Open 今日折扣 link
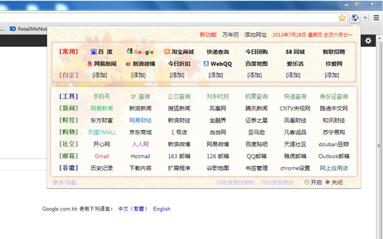Viewport: 383px width, 239px height. click(x=179, y=64)
